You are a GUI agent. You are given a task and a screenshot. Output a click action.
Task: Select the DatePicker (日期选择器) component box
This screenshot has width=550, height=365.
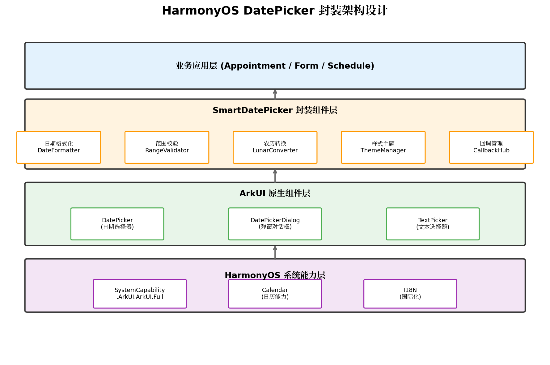pos(117,224)
